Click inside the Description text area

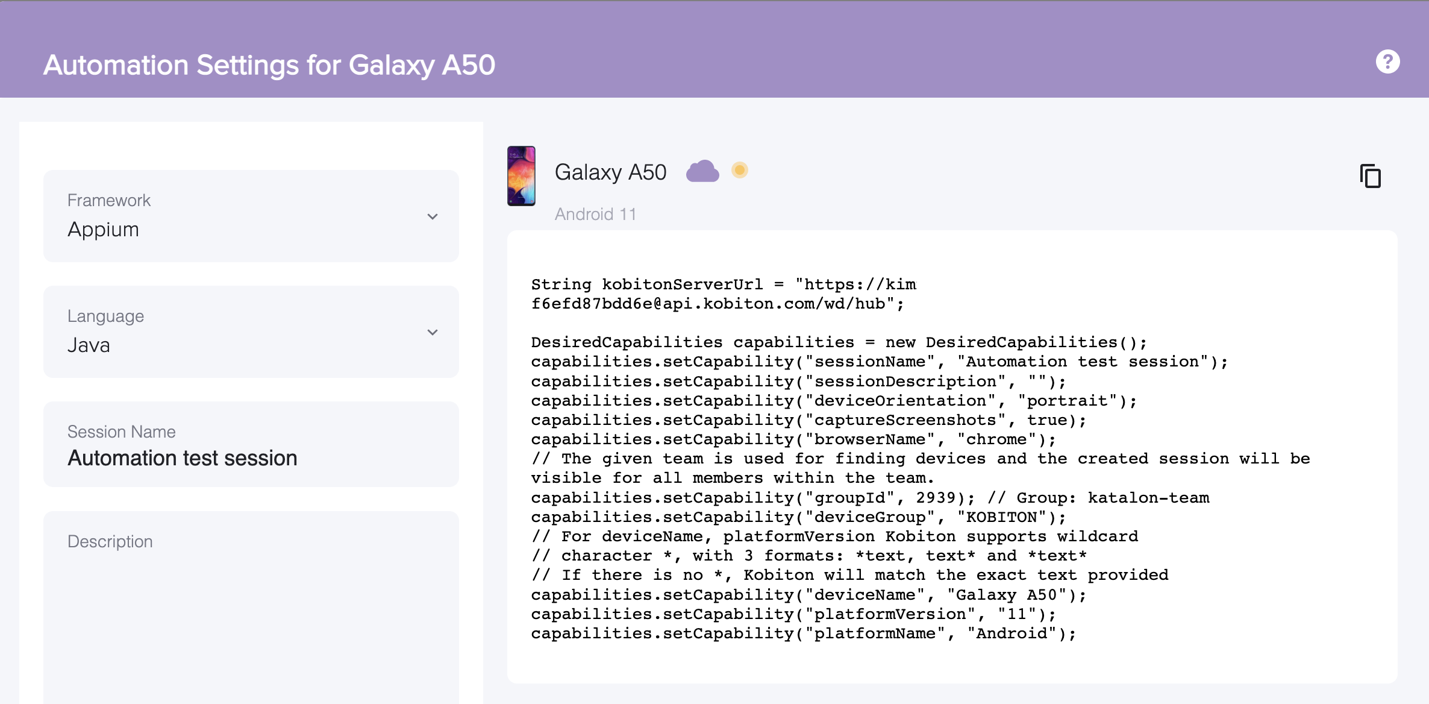[251, 621]
